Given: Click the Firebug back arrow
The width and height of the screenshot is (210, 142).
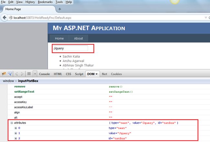Looking at the screenshot, I should point(17,74).
